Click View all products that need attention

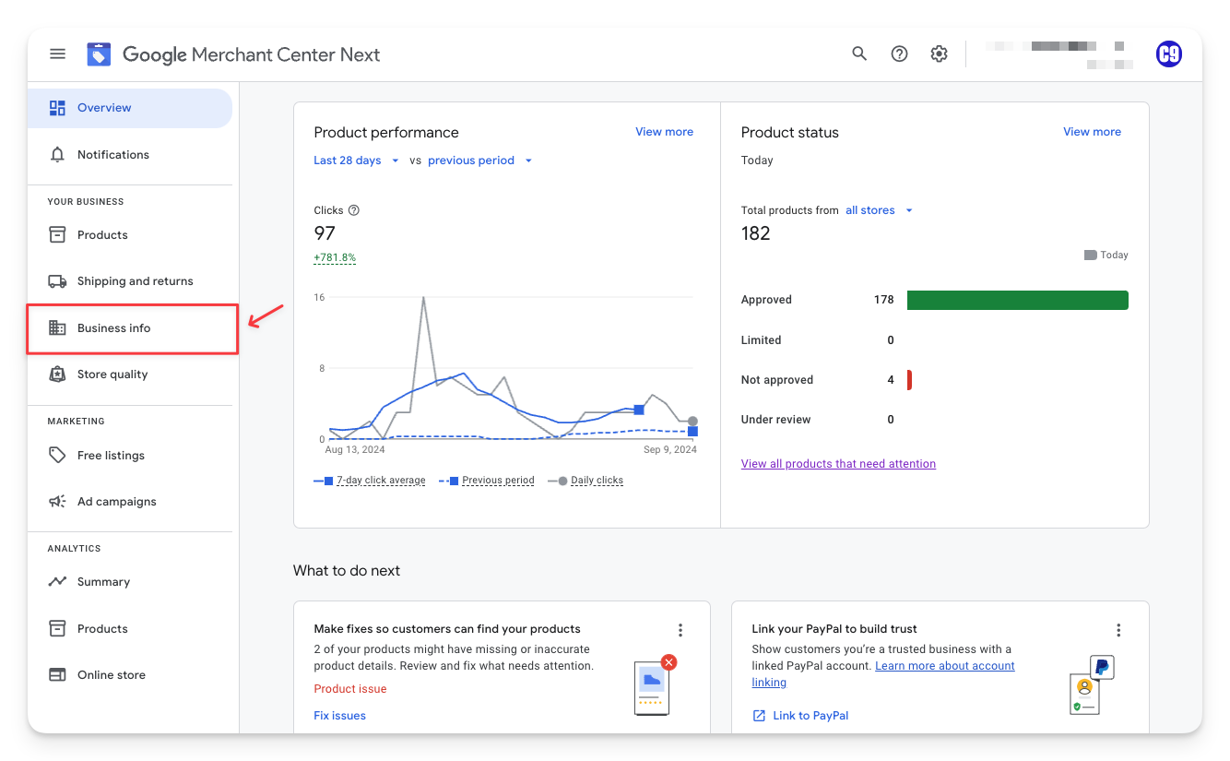[x=838, y=464]
